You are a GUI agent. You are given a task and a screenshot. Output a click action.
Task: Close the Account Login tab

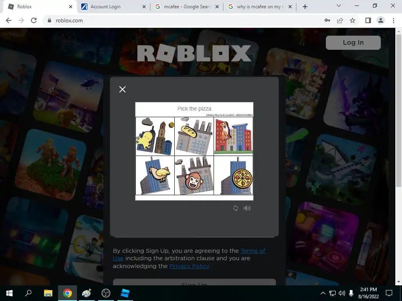144,7
